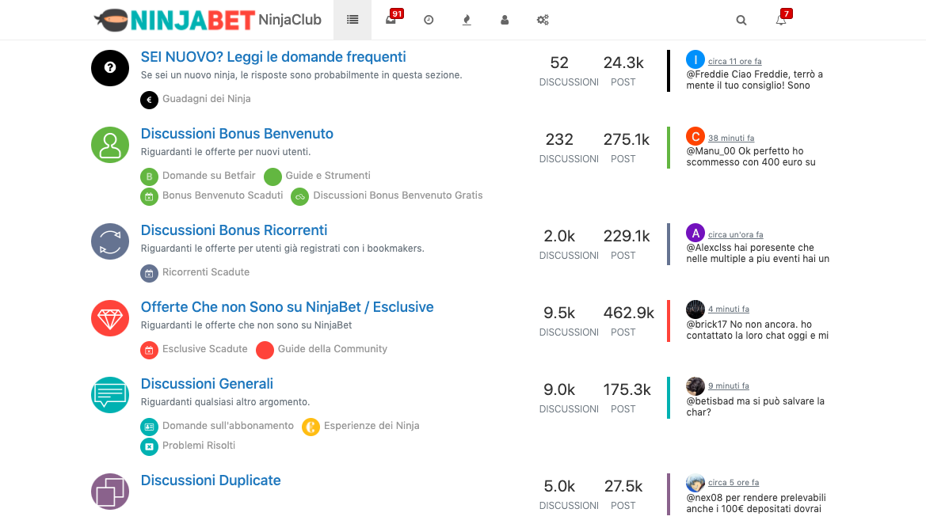
Task: Click the NinjaClub title text
Action: pos(290,20)
